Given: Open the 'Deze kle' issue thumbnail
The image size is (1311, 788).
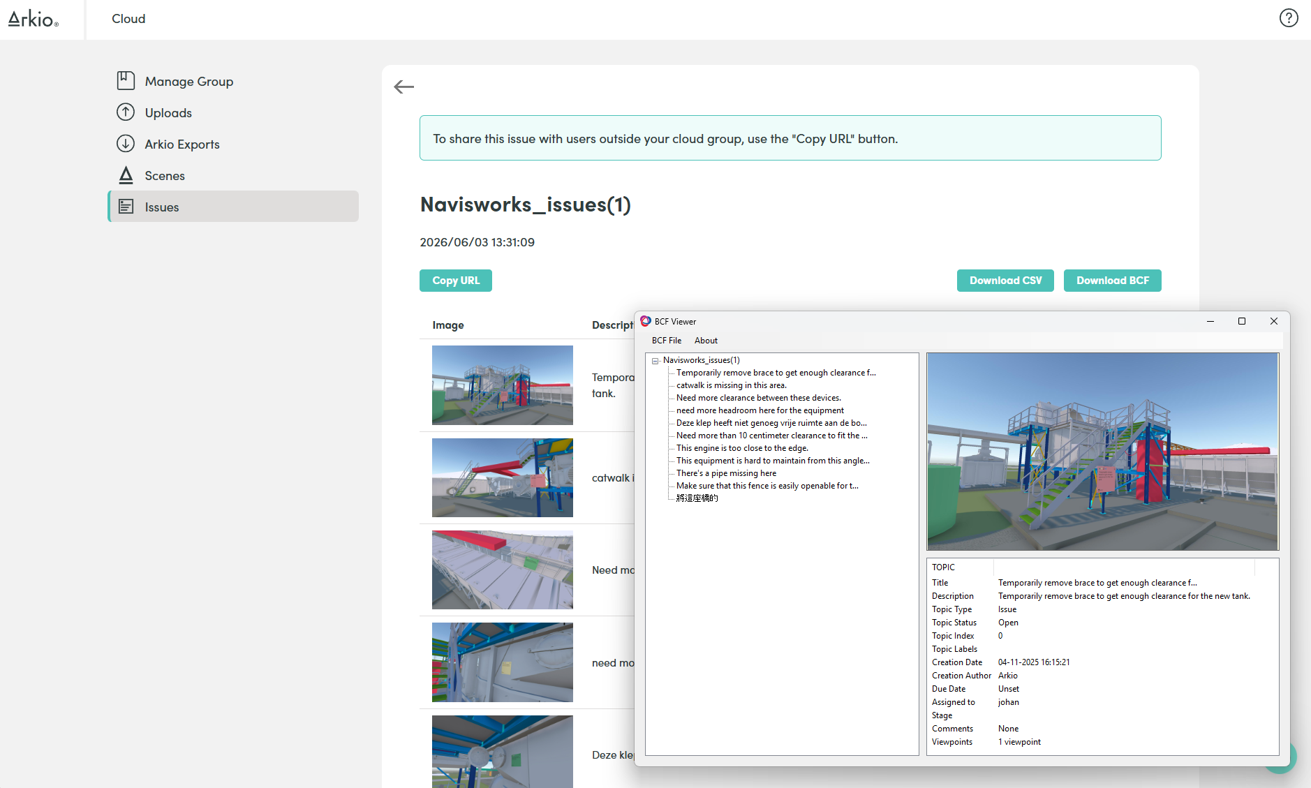Looking at the screenshot, I should pos(503,752).
